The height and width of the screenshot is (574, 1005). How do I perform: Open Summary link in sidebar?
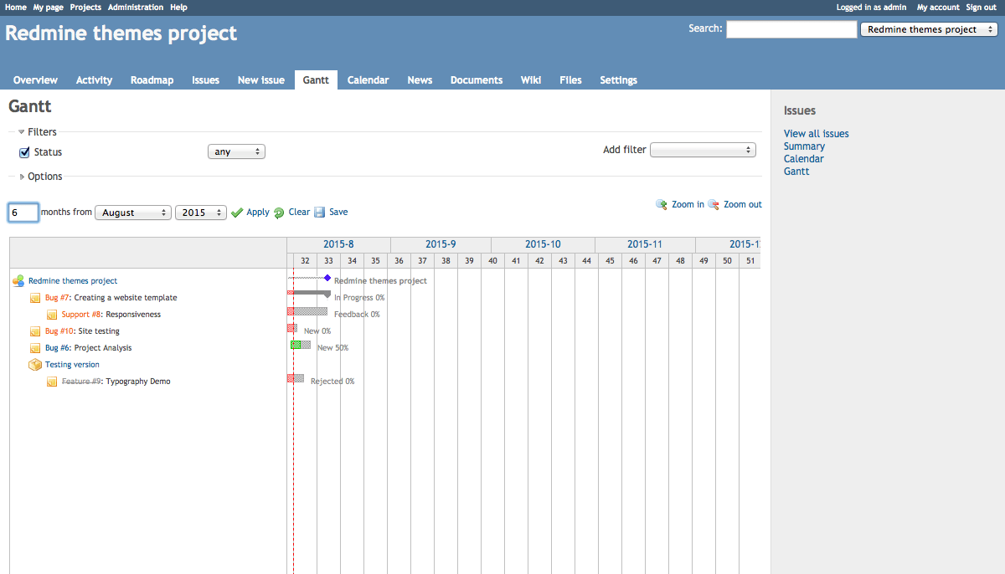click(804, 146)
